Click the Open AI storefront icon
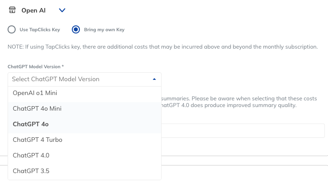This screenshot has height=186, width=328. point(12,10)
